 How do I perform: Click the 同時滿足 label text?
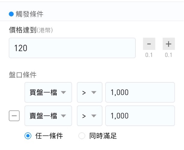(x=103, y=136)
